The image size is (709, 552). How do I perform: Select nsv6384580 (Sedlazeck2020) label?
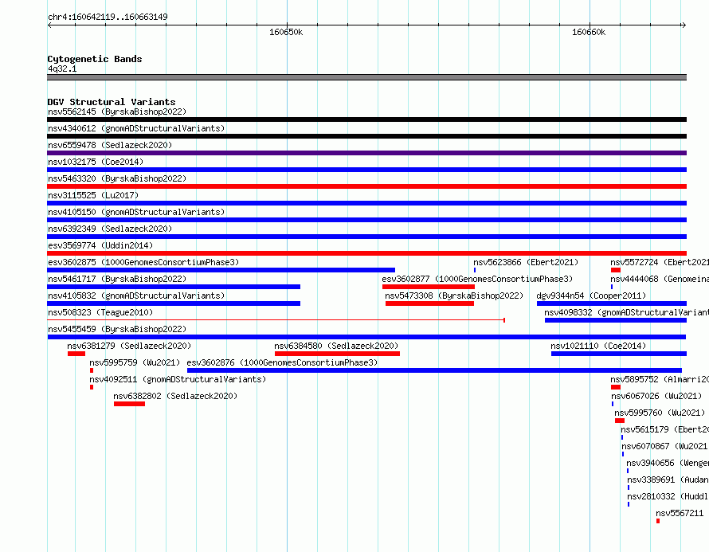click(x=336, y=346)
